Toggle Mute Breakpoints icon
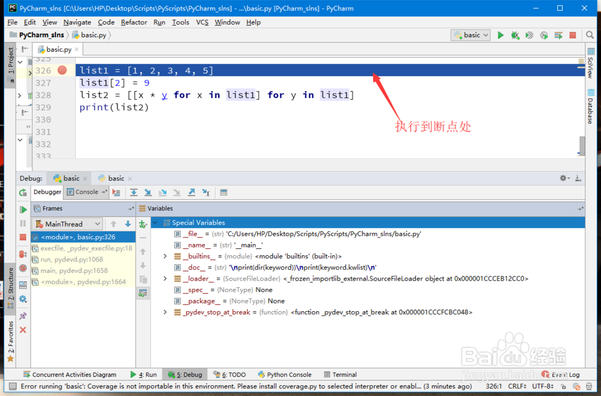This screenshot has width=601, height=396. pos(23,268)
